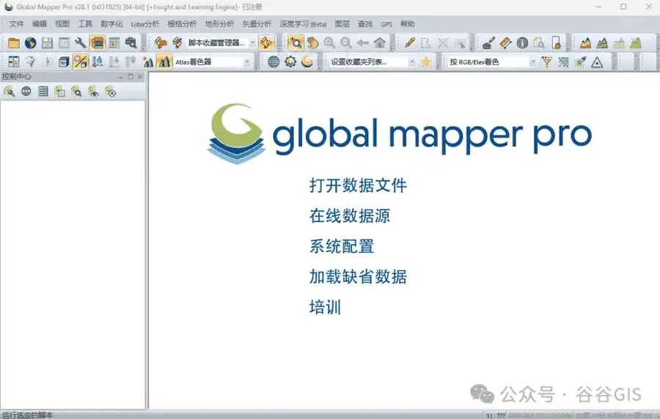Open the 矢量分析 menu
Viewport: 660px width, 419px height.
257,24
